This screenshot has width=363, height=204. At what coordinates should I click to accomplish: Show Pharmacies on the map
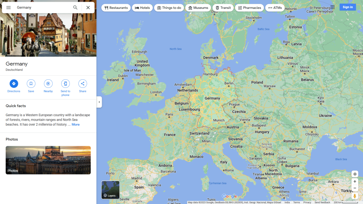click(249, 8)
